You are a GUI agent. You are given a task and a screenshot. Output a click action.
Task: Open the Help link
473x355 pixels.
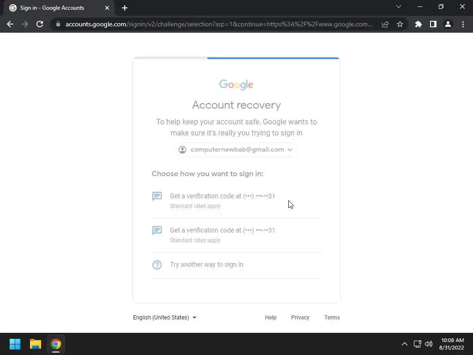pyautogui.click(x=271, y=318)
